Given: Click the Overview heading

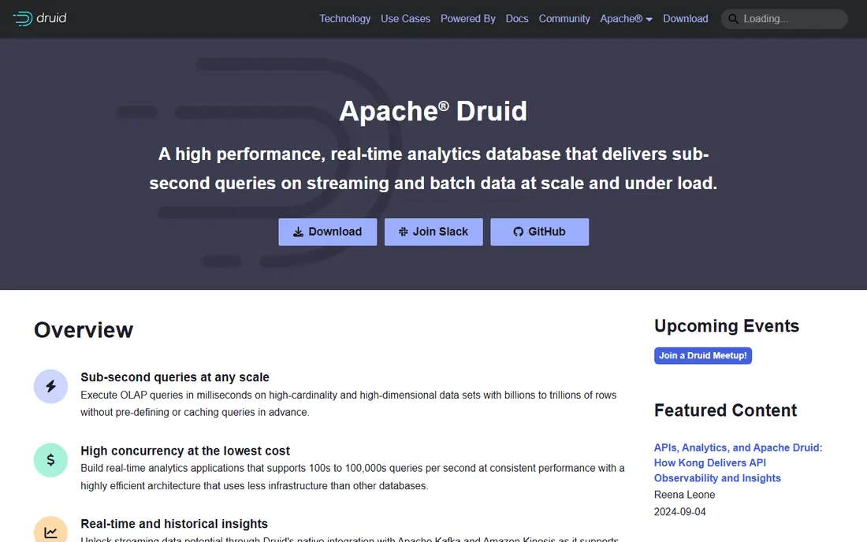Looking at the screenshot, I should pos(84,330).
